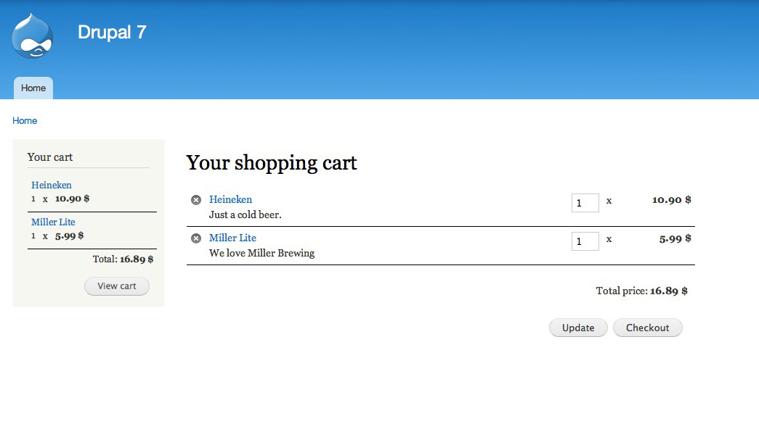Image resolution: width=759 pixels, height=429 pixels.
Task: Focus the Heineken quantity field
Action: click(585, 203)
